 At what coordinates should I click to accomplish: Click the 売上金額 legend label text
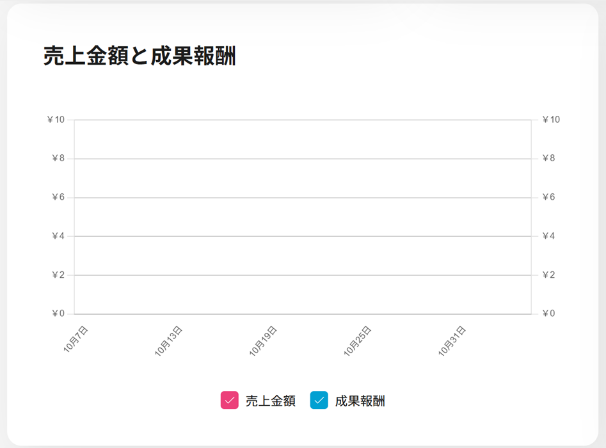tap(270, 401)
